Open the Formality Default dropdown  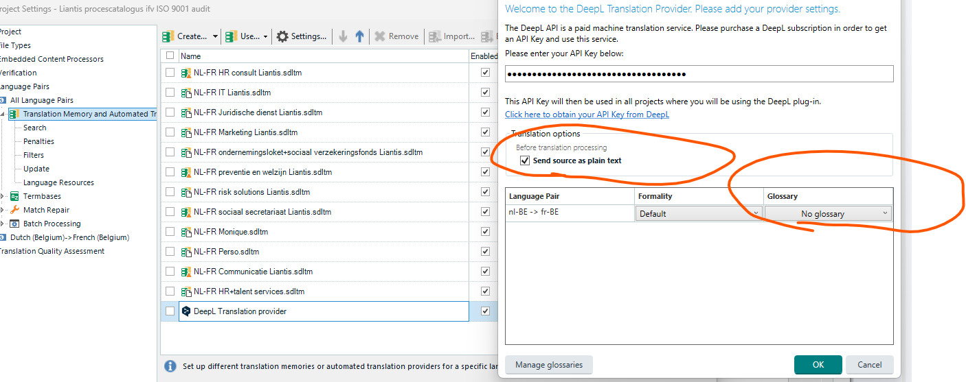pyautogui.click(x=699, y=213)
